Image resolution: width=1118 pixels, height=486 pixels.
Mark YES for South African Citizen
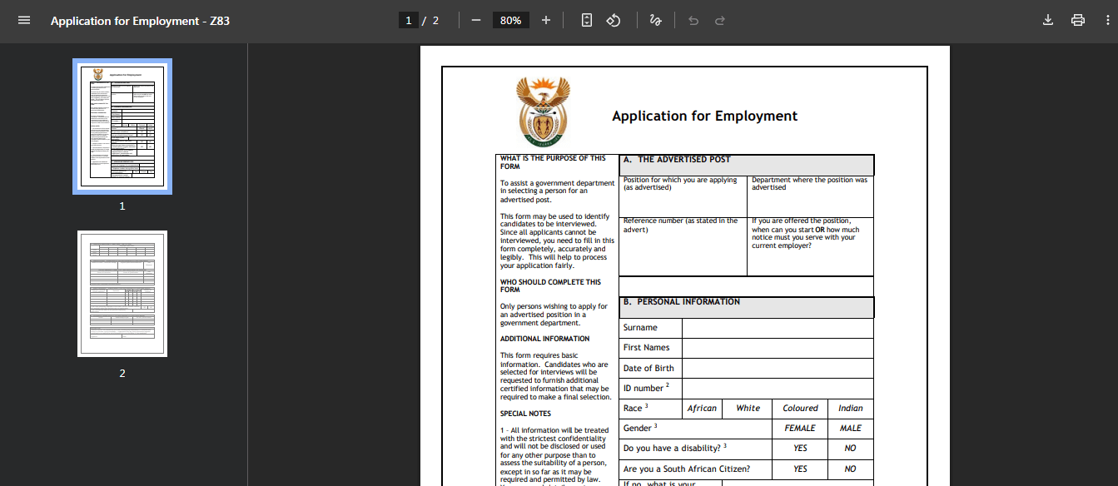(799, 469)
